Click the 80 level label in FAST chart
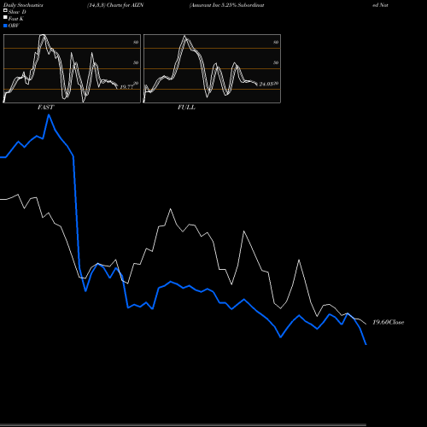Viewport: 427px width, 427px height. coord(136,42)
